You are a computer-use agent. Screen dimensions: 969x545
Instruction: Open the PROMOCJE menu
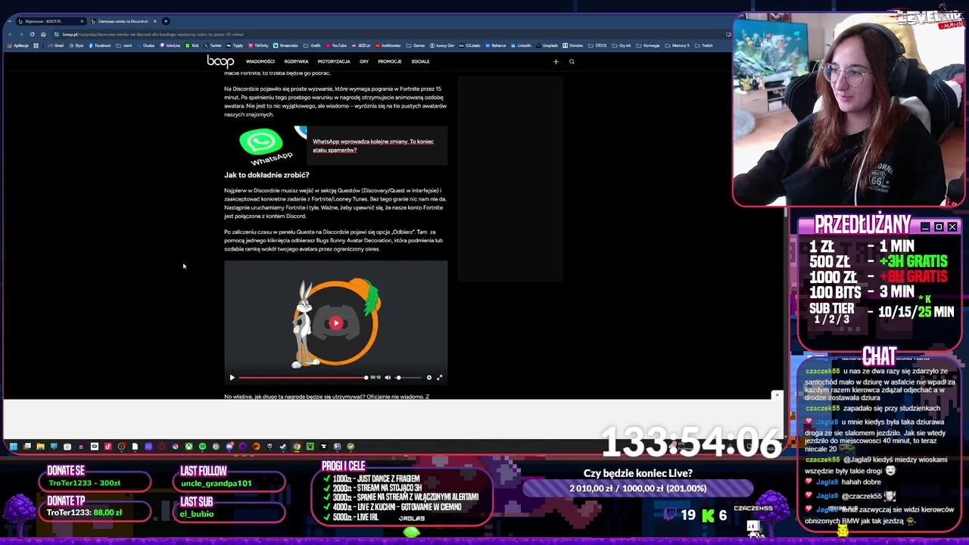pos(389,61)
